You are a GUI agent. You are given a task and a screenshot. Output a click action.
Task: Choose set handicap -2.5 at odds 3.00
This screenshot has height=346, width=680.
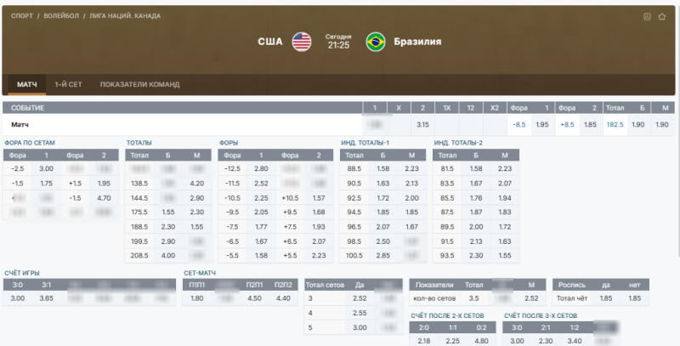(x=46, y=169)
